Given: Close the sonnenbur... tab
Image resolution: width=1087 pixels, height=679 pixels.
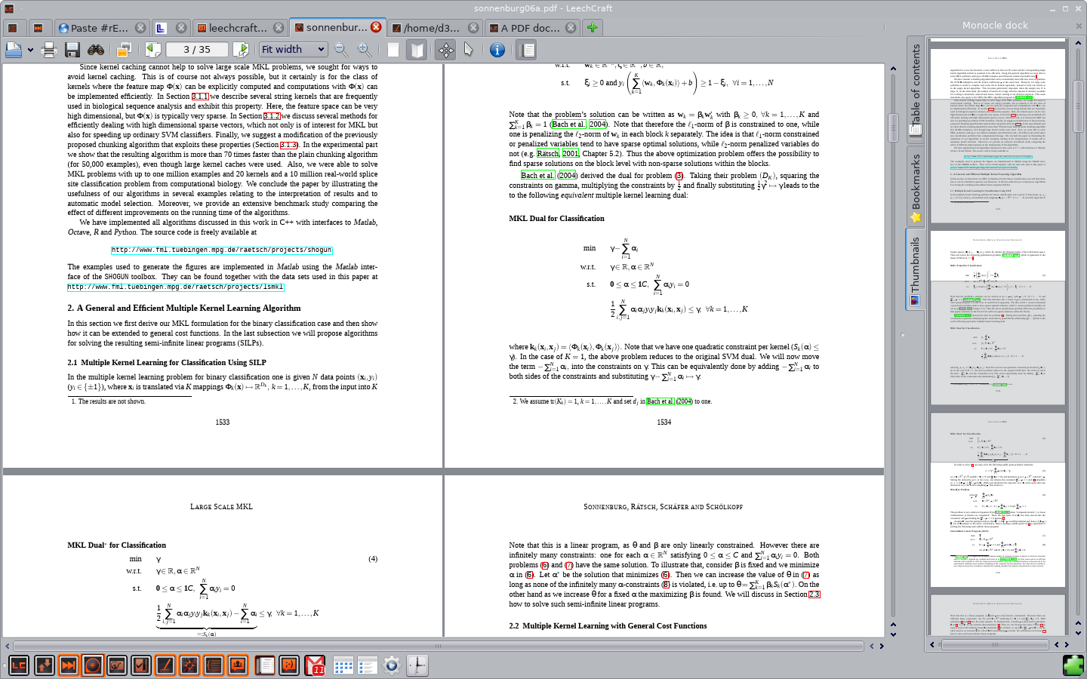Looking at the screenshot, I should tap(376, 27).
